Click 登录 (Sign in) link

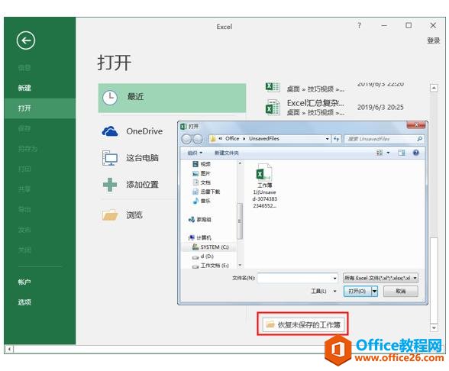point(434,40)
